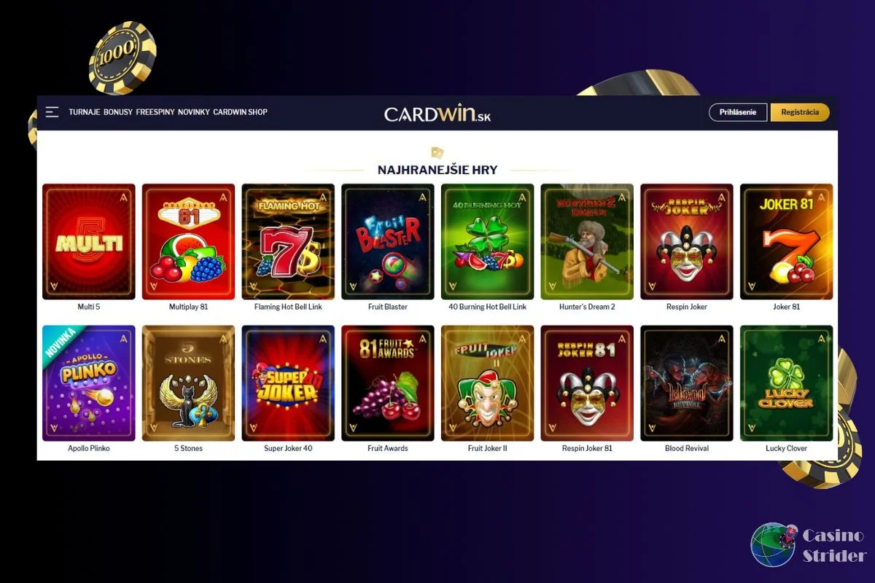The height and width of the screenshot is (583, 875).
Task: Click the Blood Revival game label
Action: (687, 448)
